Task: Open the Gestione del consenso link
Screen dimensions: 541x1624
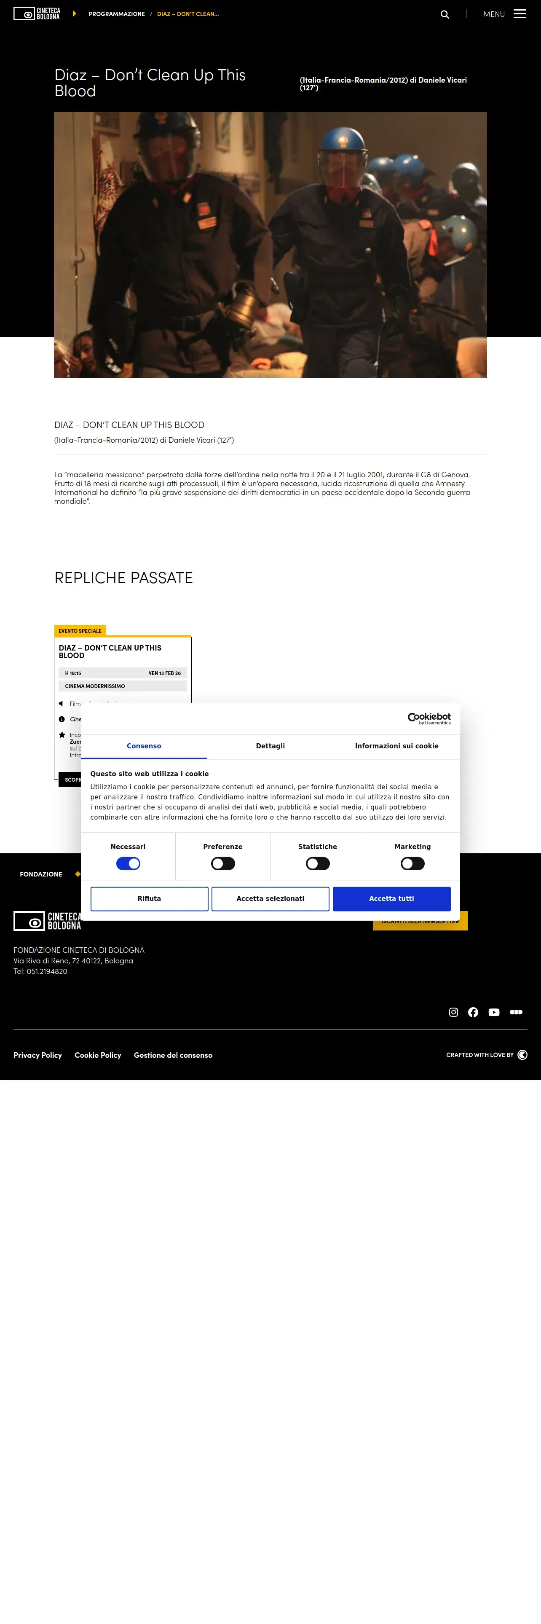Action: pos(173,1055)
